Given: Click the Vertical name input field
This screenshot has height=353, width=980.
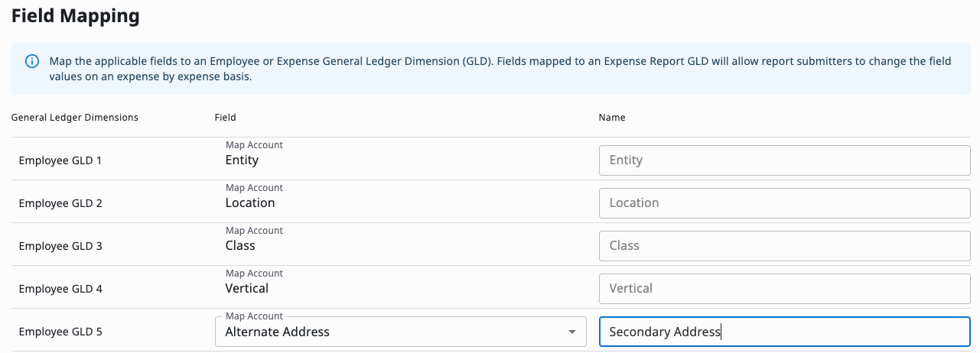Looking at the screenshot, I should tap(784, 289).
